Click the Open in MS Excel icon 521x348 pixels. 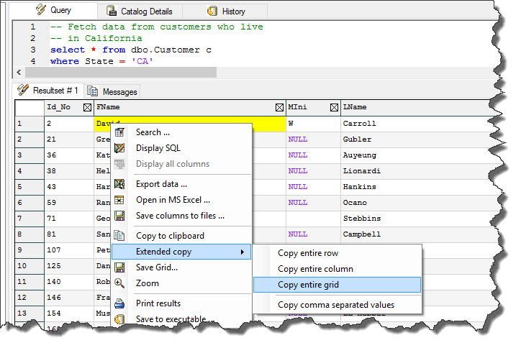coord(120,200)
